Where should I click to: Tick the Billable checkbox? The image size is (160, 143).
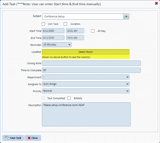click(x=69, y=98)
